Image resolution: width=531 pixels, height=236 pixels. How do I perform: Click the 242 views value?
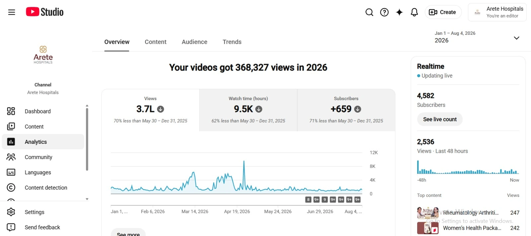[515, 228]
